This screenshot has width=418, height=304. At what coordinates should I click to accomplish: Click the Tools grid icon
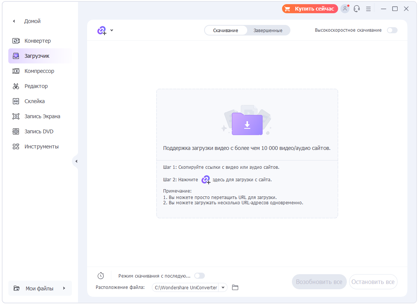pyautogui.click(x=16, y=147)
